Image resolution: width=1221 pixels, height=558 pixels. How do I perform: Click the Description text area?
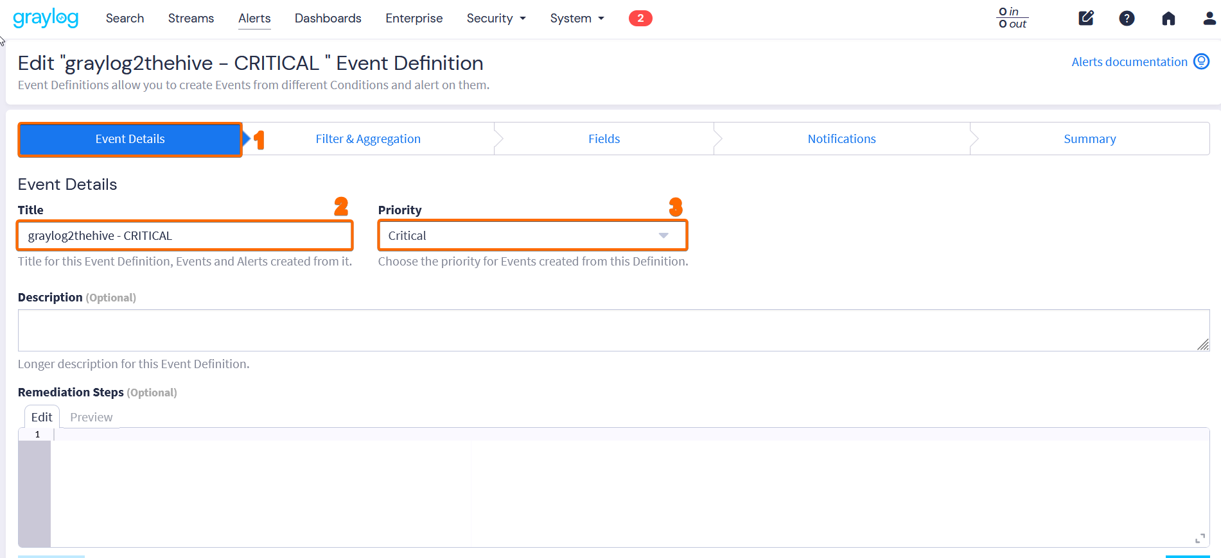coord(613,330)
